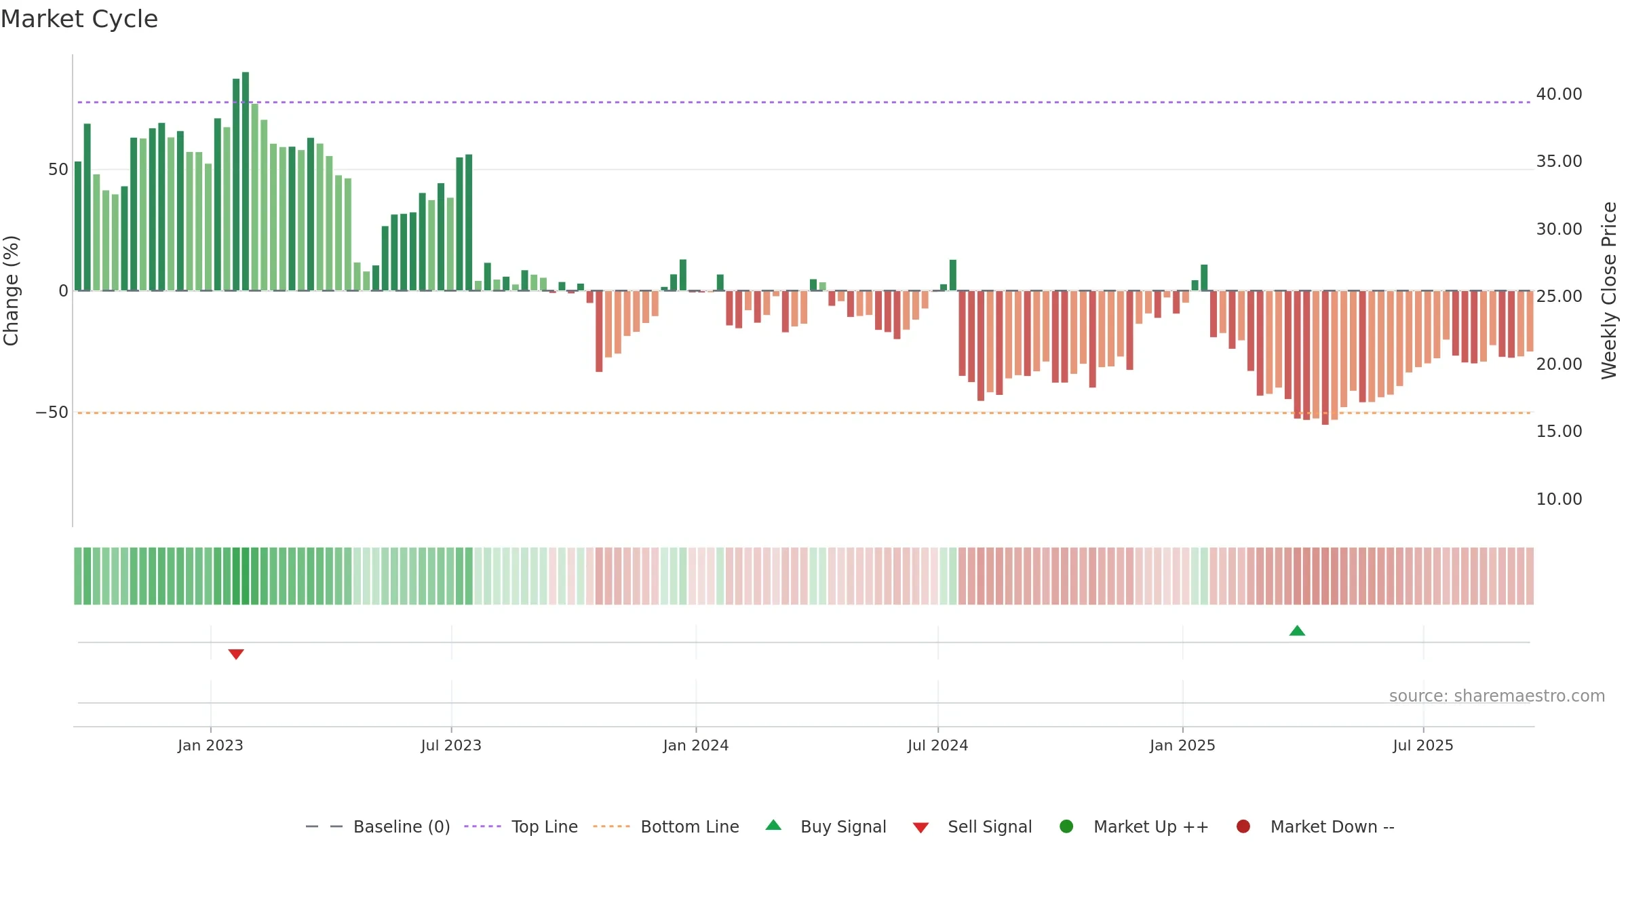Click the purple dotted line legend sample

click(482, 826)
